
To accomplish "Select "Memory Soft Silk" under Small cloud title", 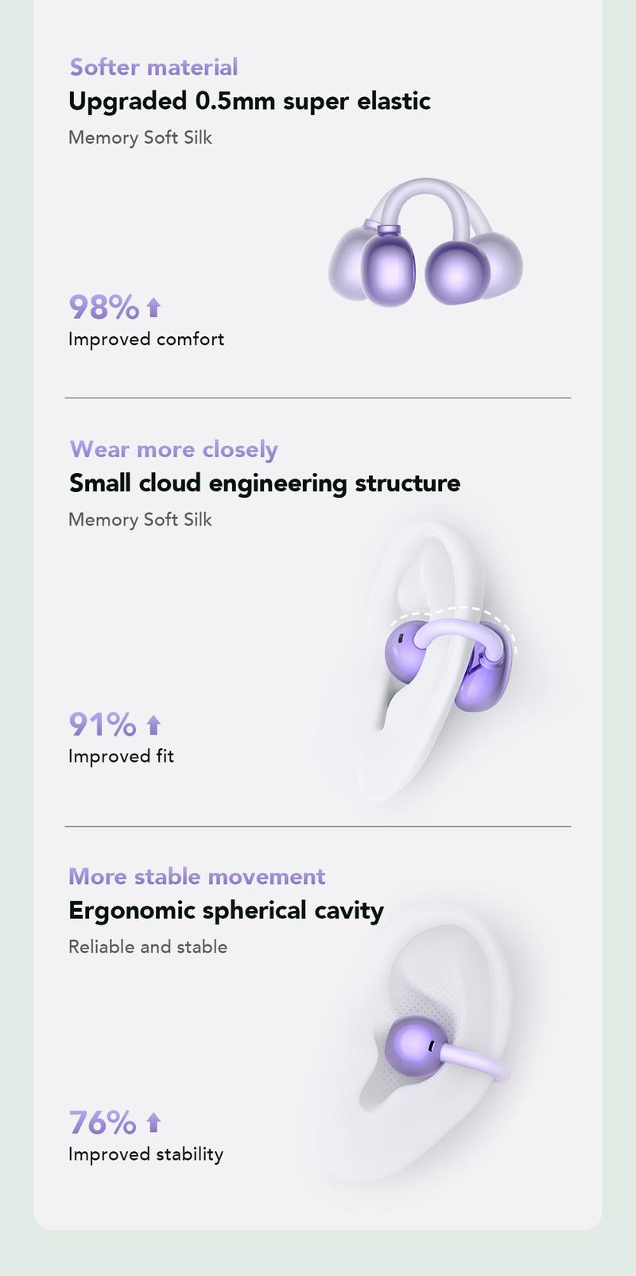I will [140, 520].
